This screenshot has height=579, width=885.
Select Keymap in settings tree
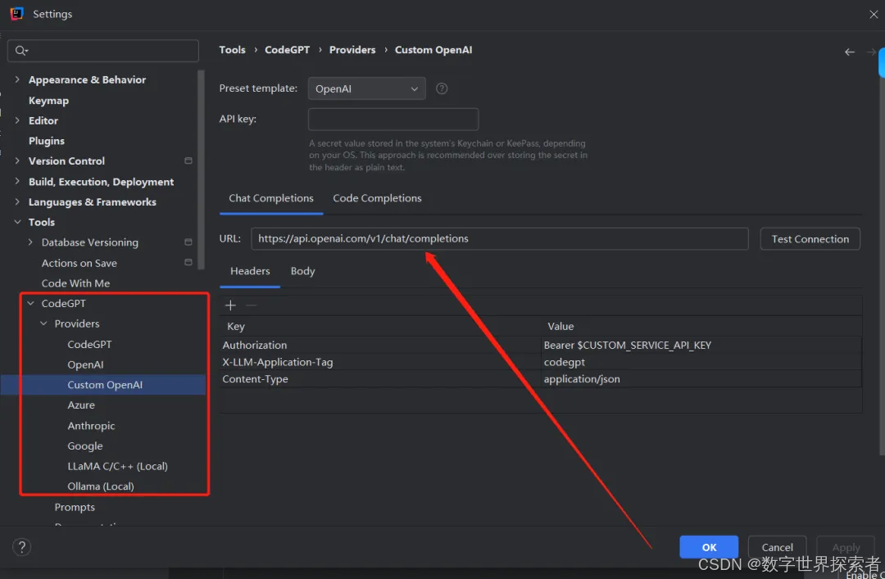[x=48, y=101]
